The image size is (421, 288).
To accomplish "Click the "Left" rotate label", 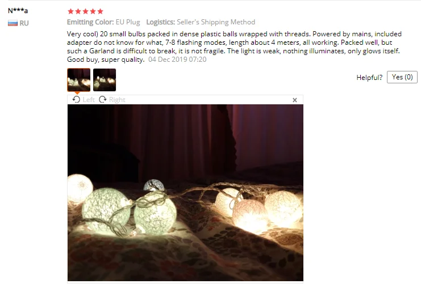I will click(89, 100).
